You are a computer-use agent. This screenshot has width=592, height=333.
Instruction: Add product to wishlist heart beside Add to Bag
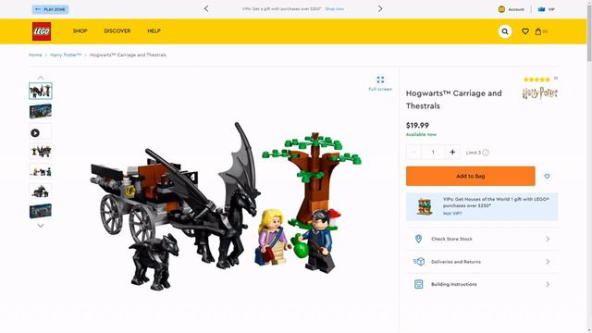click(547, 177)
